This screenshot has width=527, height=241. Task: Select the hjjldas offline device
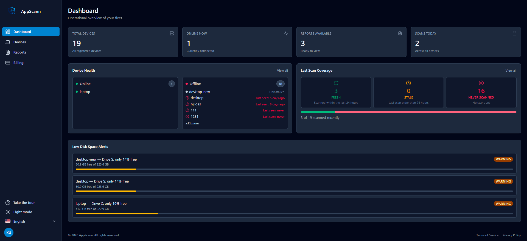pyautogui.click(x=235, y=104)
